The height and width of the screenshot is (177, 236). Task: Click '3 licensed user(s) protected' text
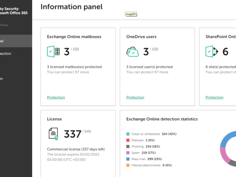149,67
